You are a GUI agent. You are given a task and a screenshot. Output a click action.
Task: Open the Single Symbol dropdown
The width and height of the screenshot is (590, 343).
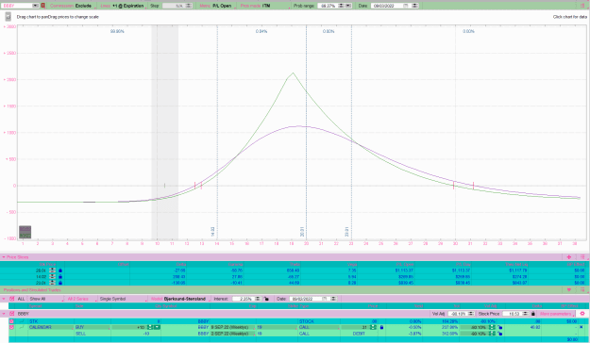click(124, 299)
